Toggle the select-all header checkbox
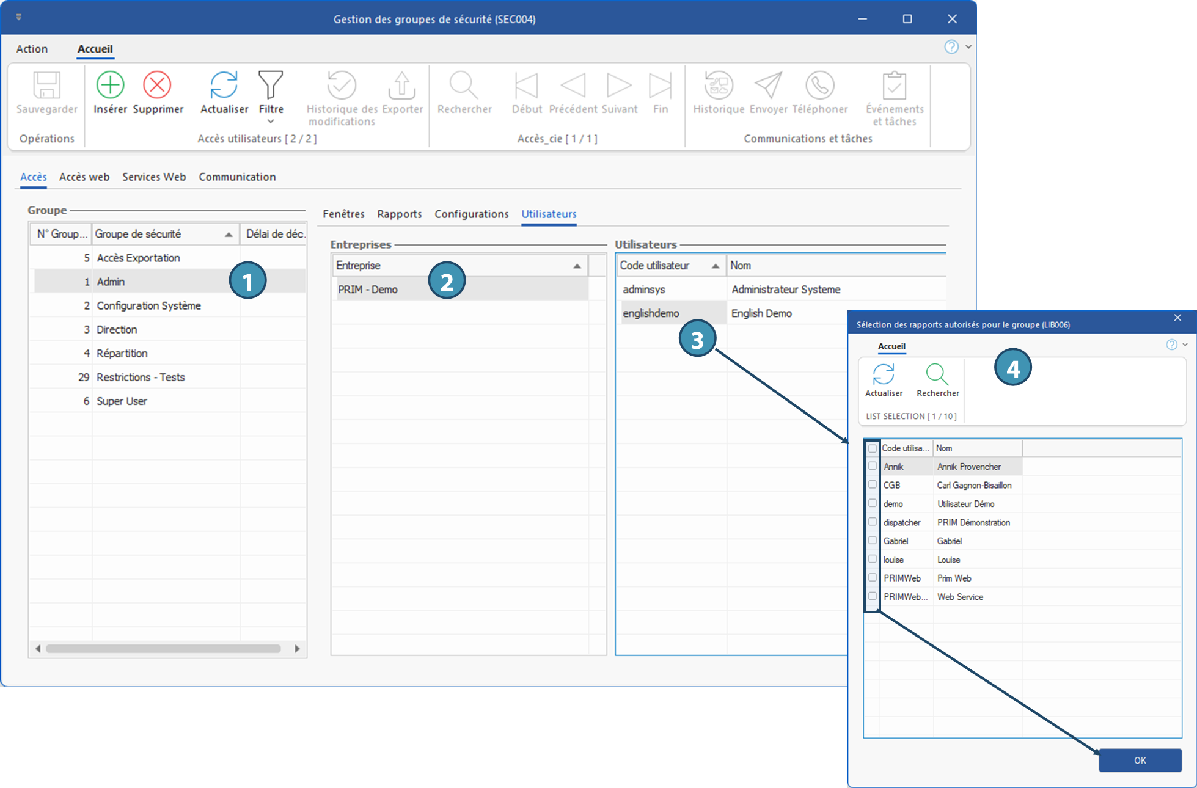Image resolution: width=1197 pixels, height=788 pixels. pos(873,448)
